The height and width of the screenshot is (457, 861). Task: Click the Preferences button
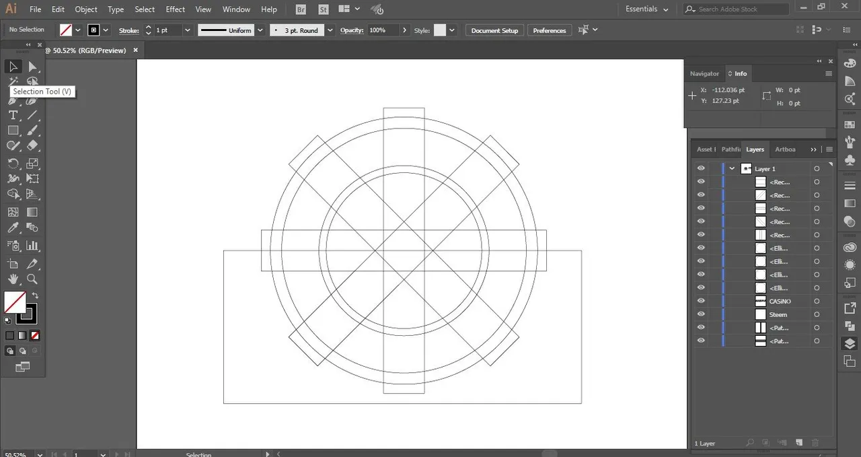click(x=550, y=30)
